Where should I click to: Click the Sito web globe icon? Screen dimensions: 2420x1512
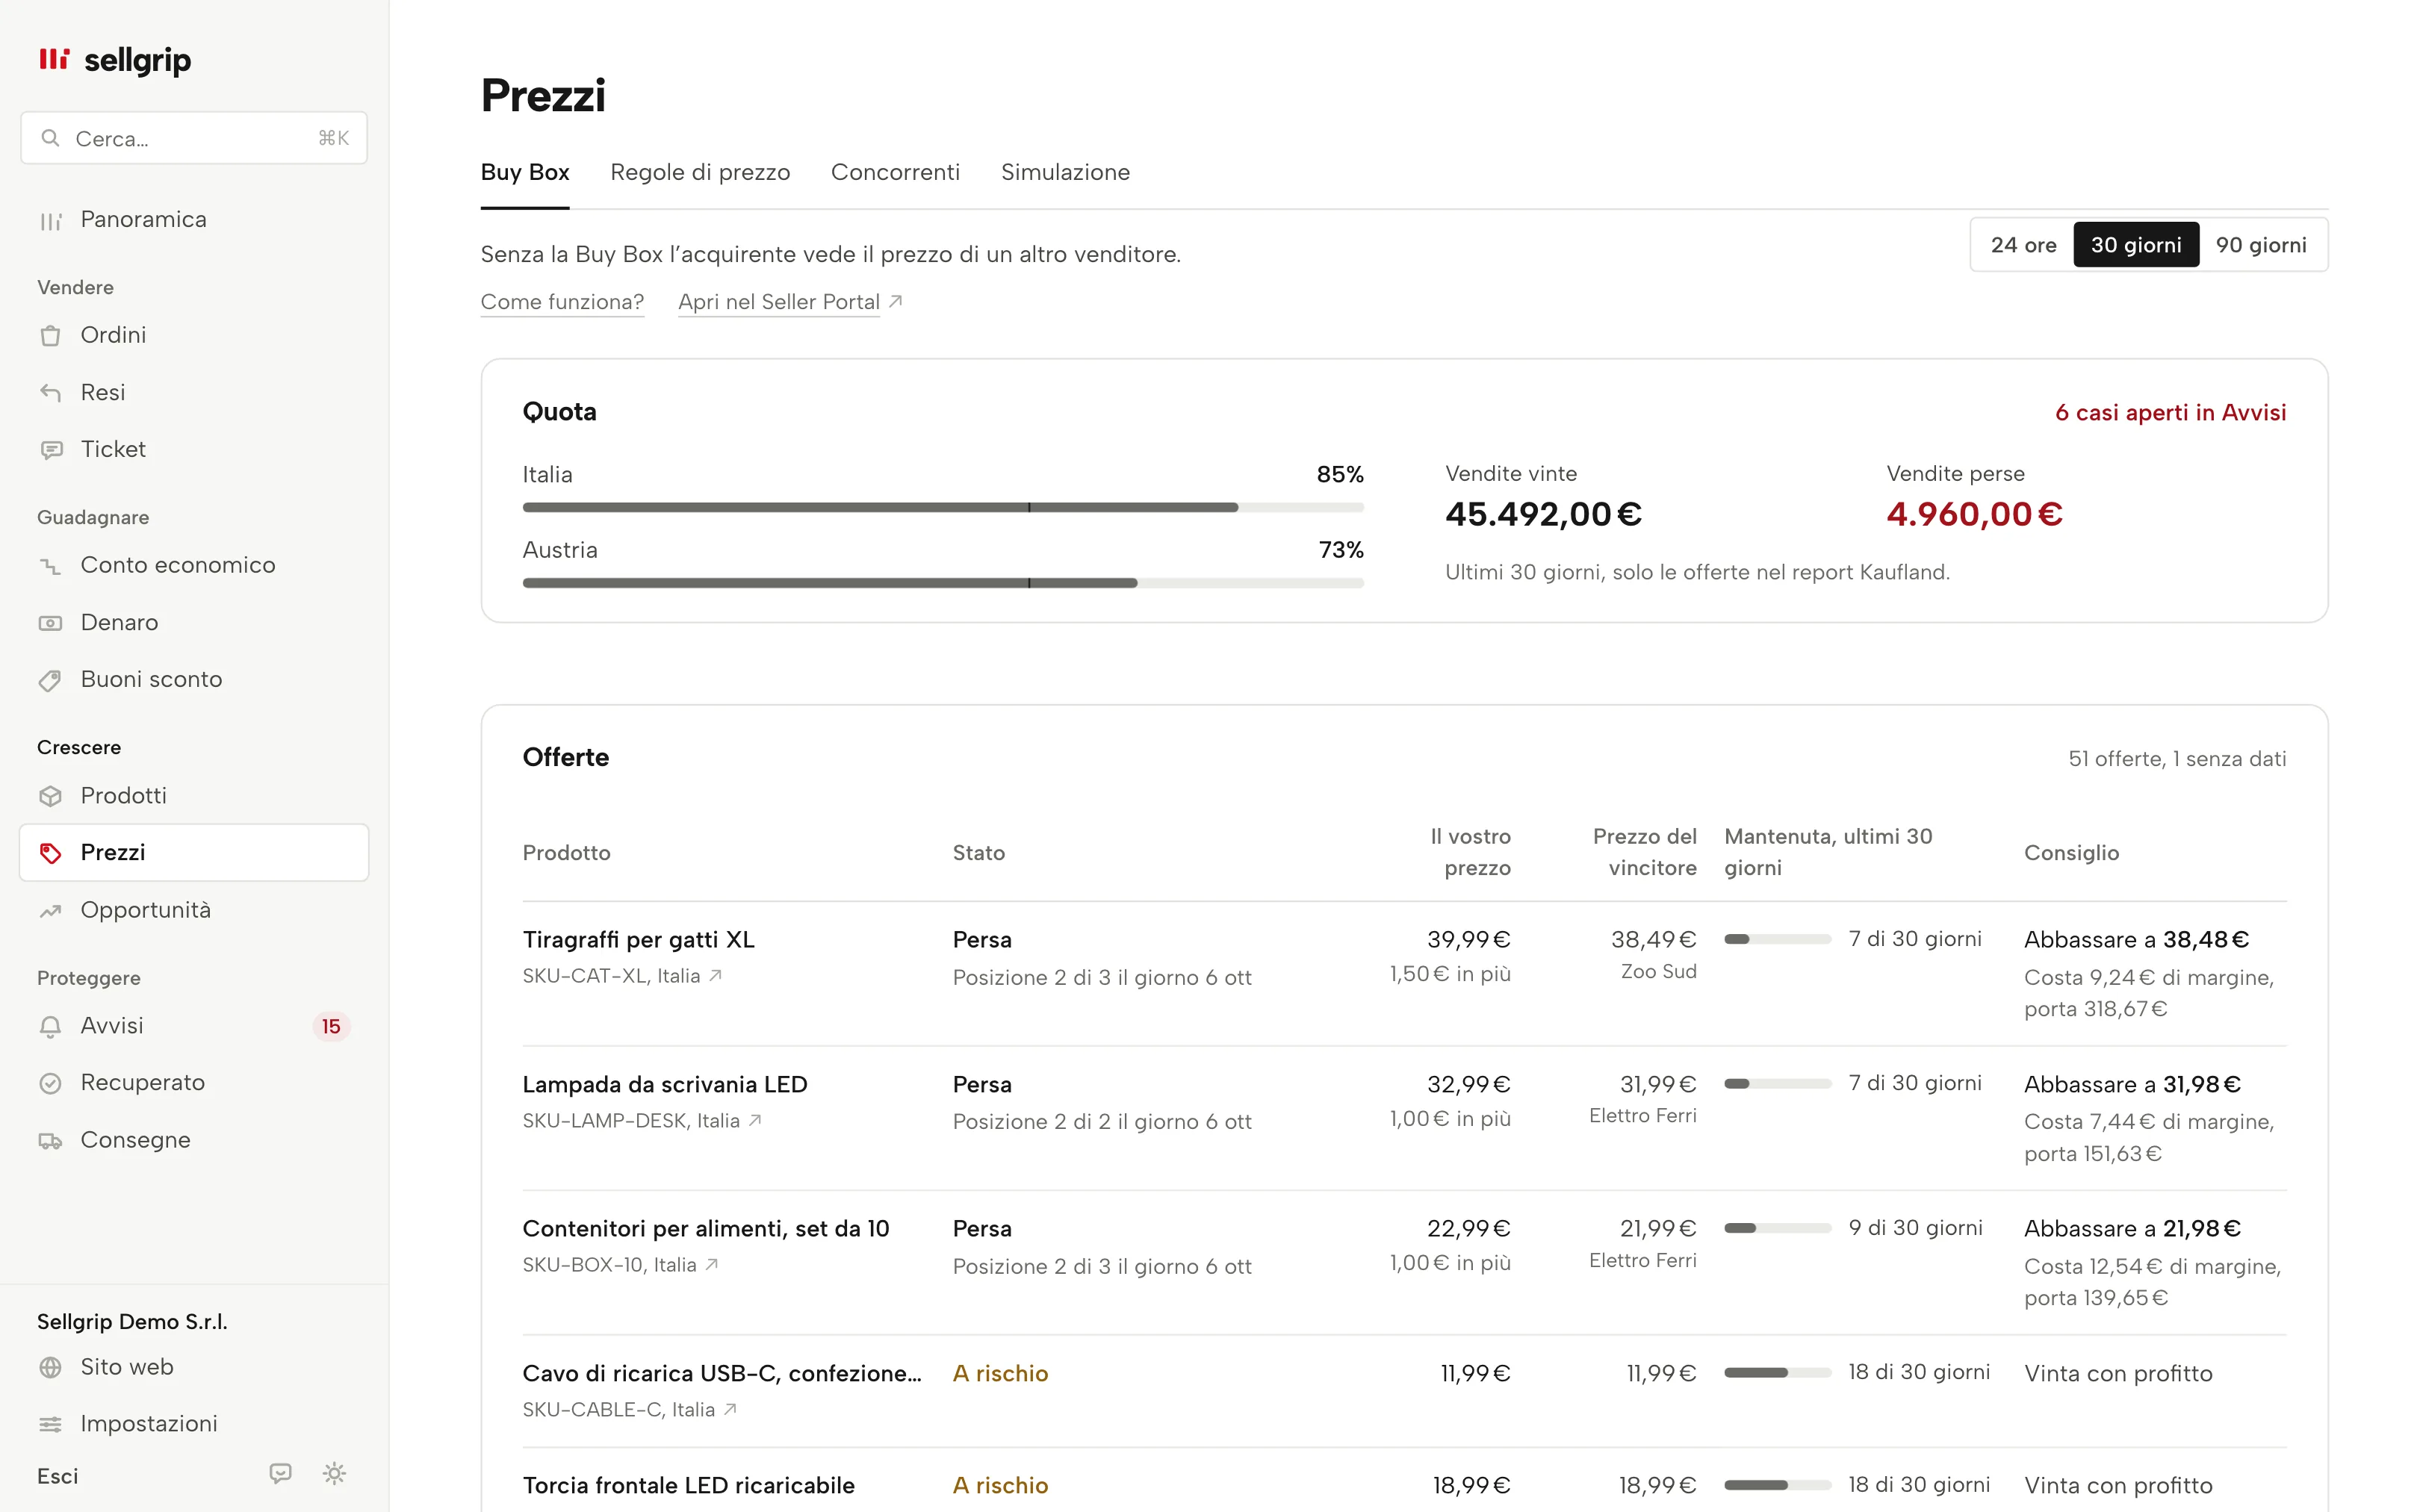click(x=50, y=1367)
